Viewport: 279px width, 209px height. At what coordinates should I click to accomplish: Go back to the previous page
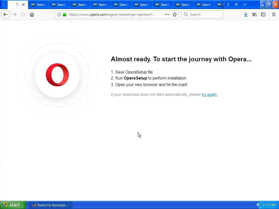tap(5, 14)
